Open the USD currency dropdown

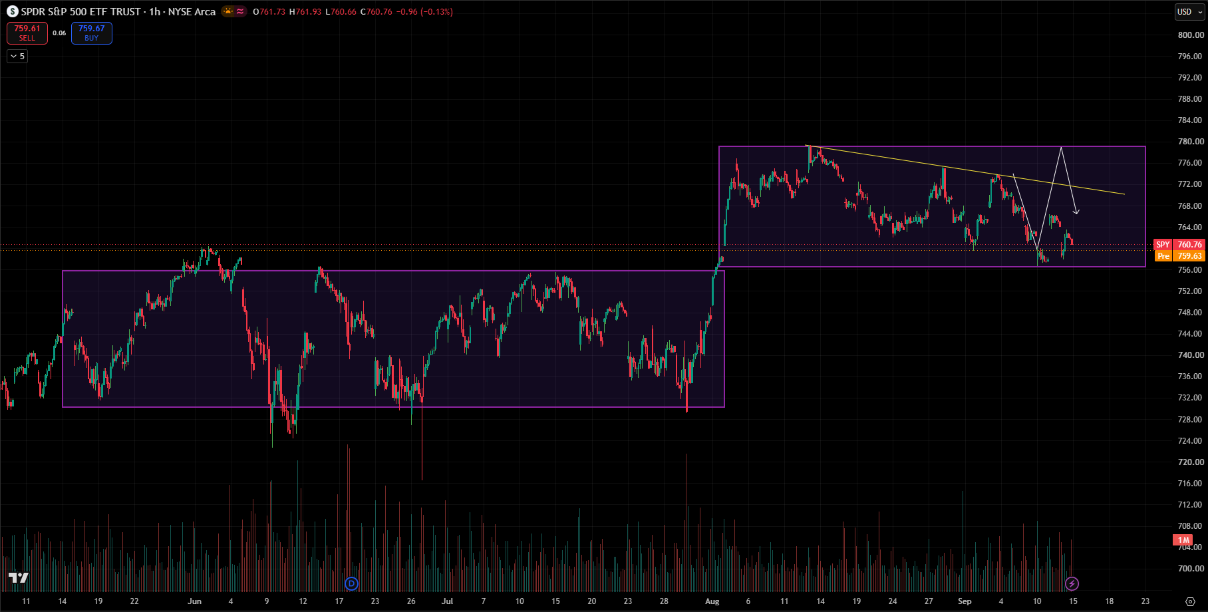coord(1190,12)
